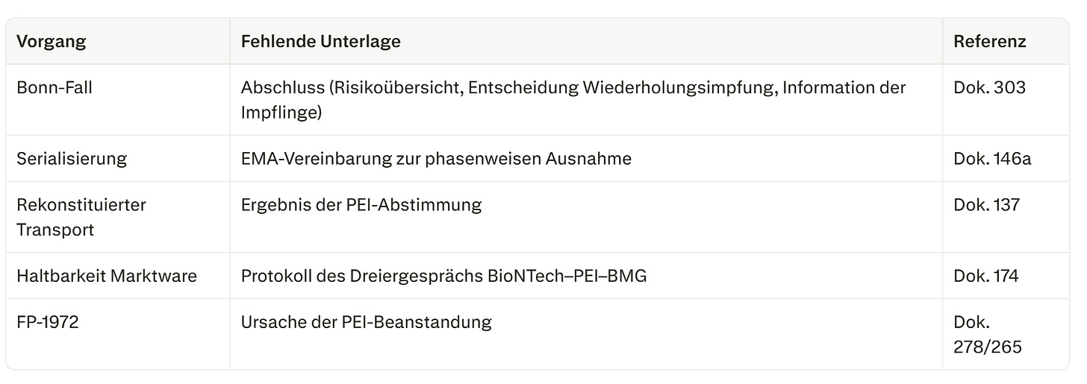This screenshot has height=384, width=1087.
Task: Click the Dok. 303 reference
Action: (x=989, y=87)
